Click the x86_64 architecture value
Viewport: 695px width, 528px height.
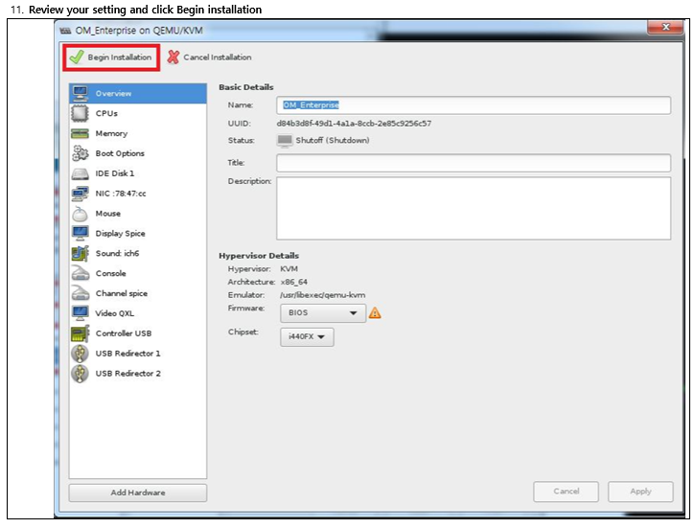click(294, 282)
